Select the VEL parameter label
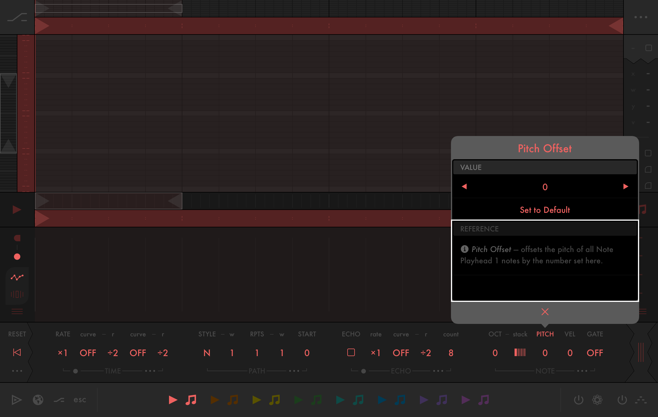 point(570,334)
